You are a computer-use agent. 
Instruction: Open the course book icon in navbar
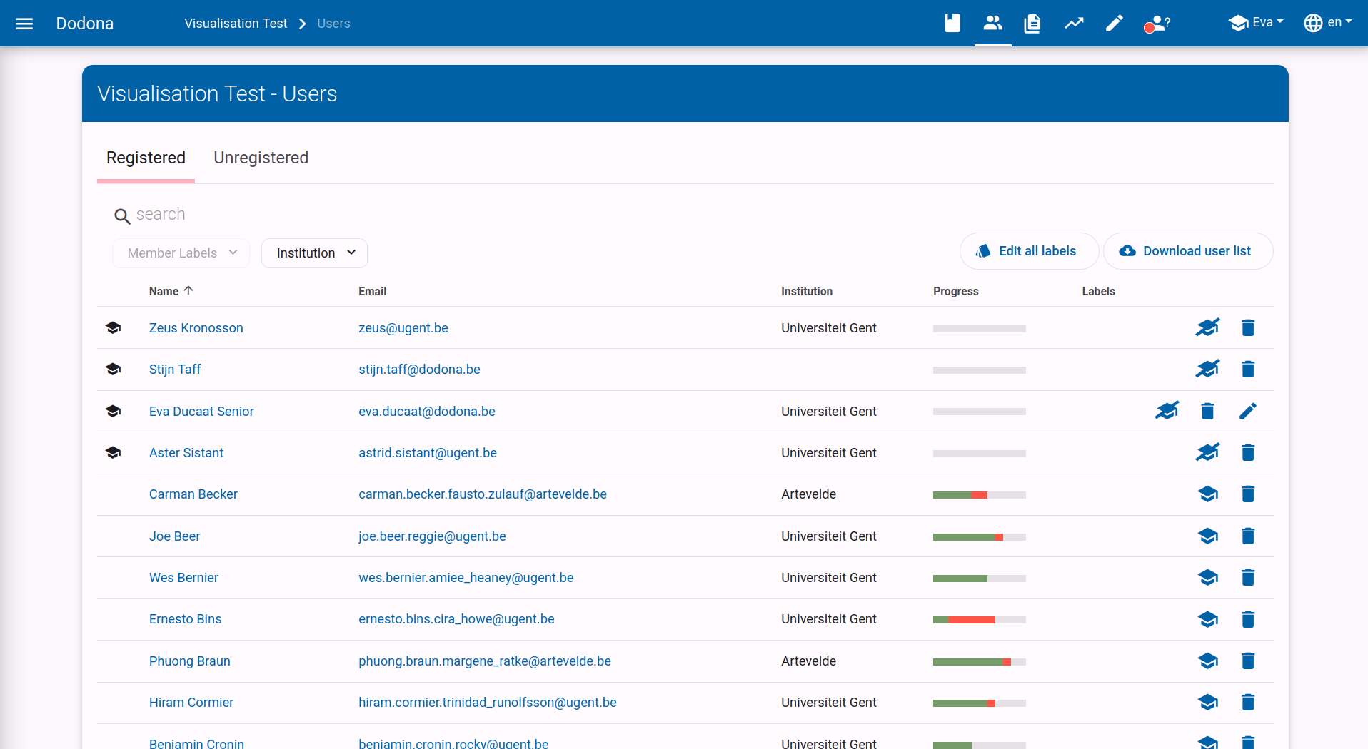click(952, 24)
